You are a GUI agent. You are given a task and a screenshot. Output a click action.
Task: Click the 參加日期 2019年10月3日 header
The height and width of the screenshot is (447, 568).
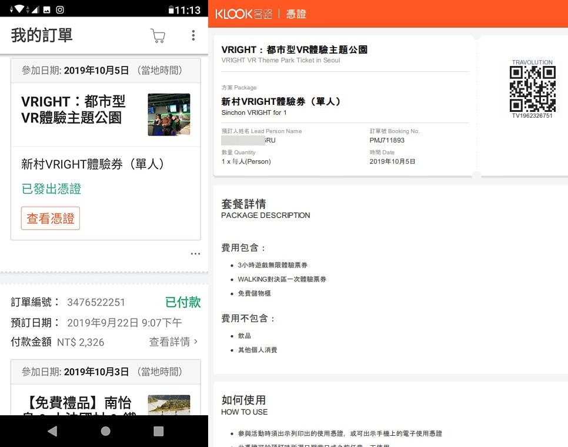pos(105,372)
